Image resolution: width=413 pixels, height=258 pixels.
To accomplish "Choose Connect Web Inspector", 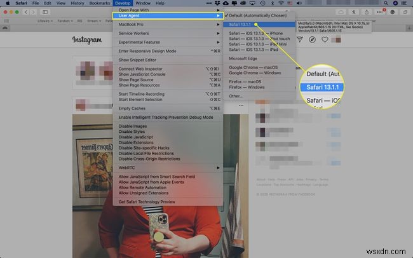I will tap(168, 69).
